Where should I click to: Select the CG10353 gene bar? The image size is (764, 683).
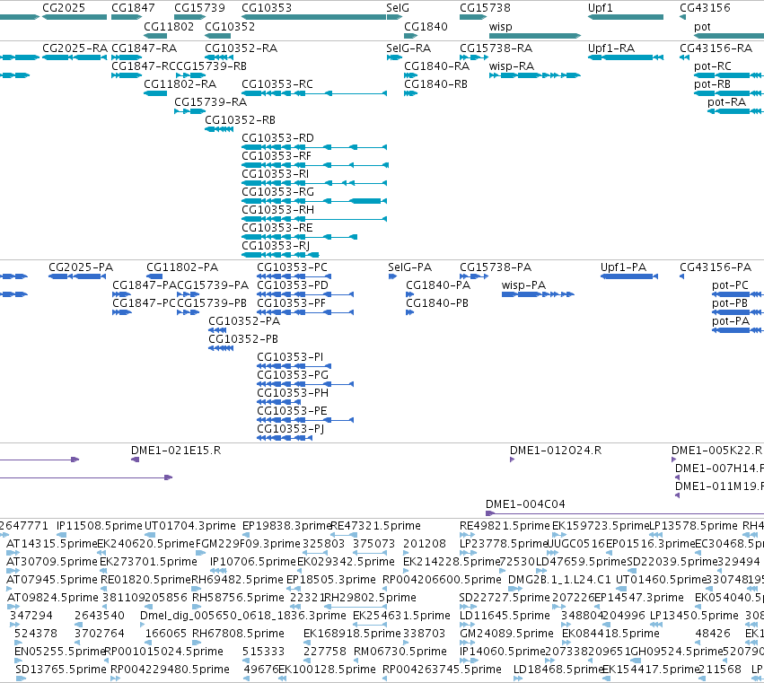314,17
